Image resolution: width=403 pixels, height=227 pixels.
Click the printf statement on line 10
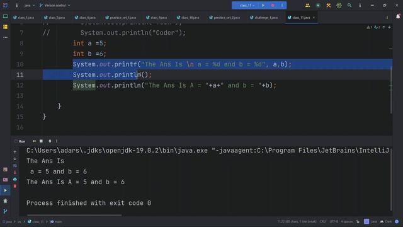pos(182,64)
